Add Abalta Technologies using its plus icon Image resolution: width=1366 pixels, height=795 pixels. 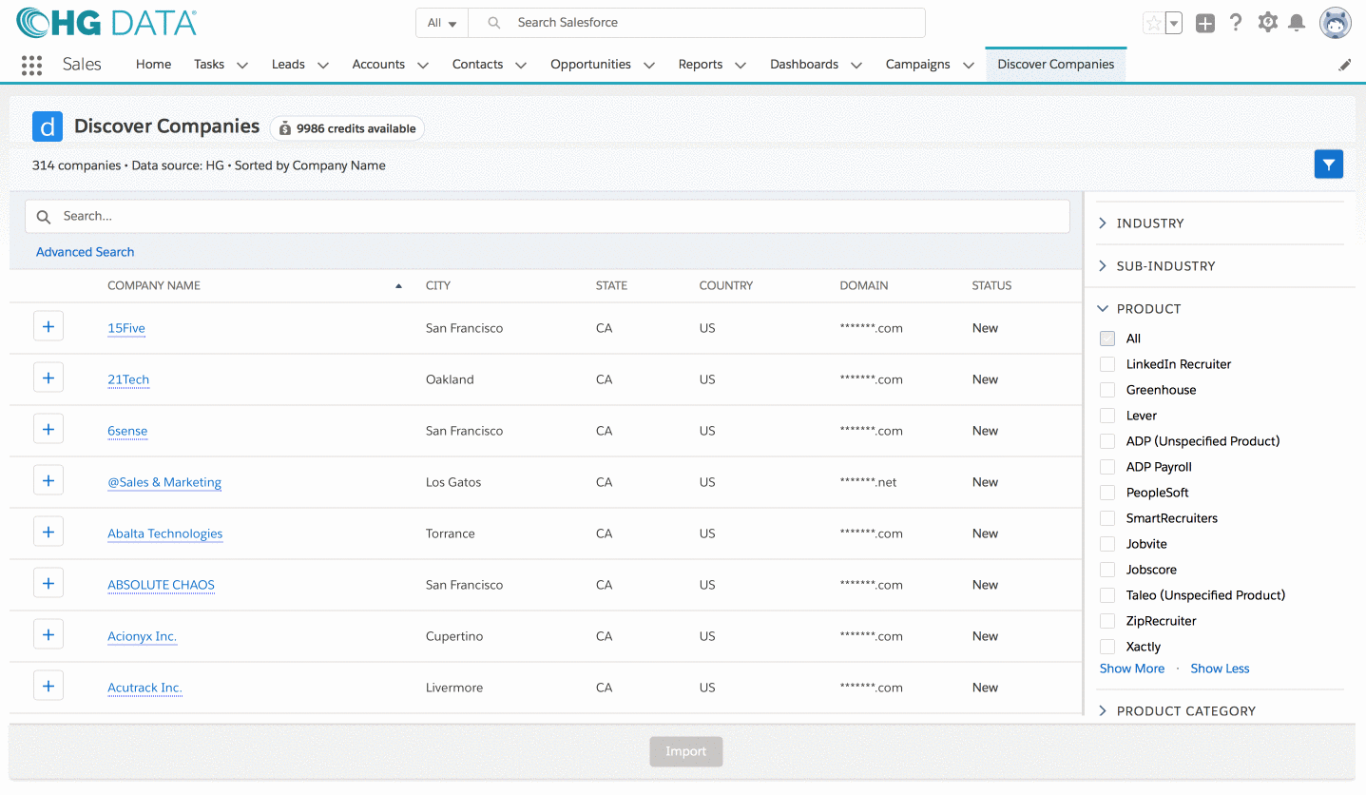click(x=48, y=533)
